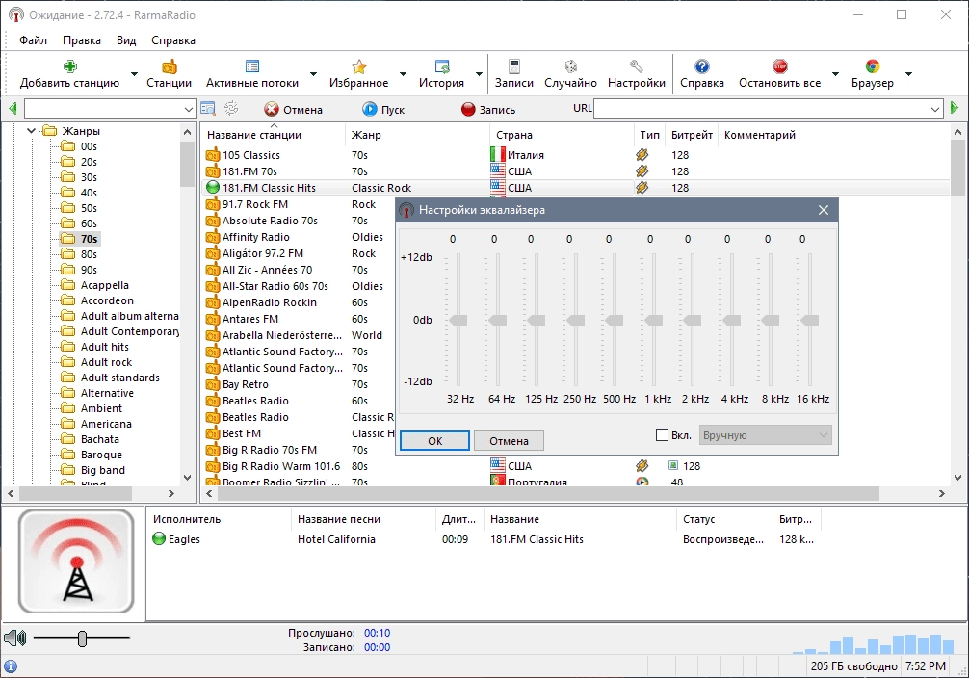Select the Ambient genre folder
The image size is (969, 678).
[92, 408]
